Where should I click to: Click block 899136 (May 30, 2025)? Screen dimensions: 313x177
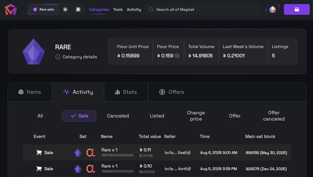pos(267,153)
